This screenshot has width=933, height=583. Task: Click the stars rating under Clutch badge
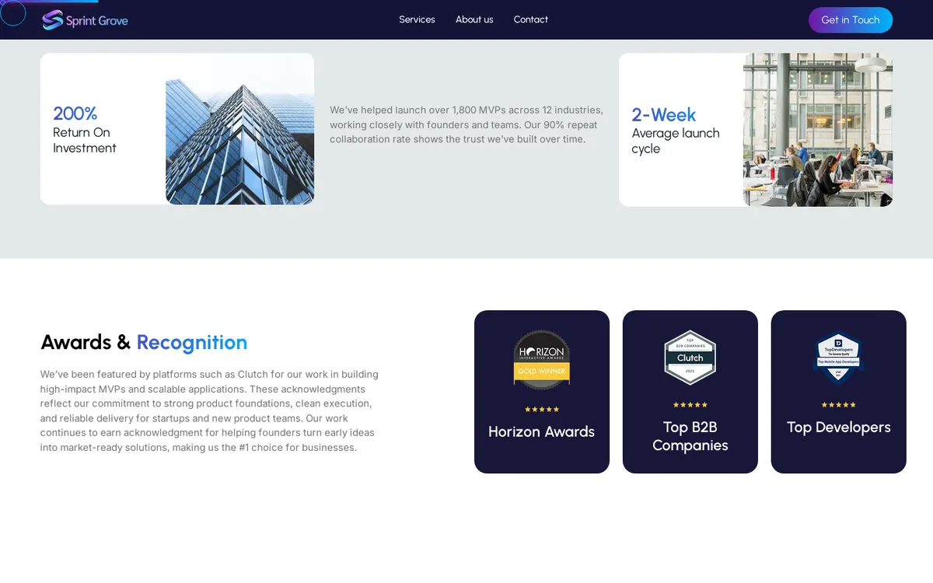690,404
